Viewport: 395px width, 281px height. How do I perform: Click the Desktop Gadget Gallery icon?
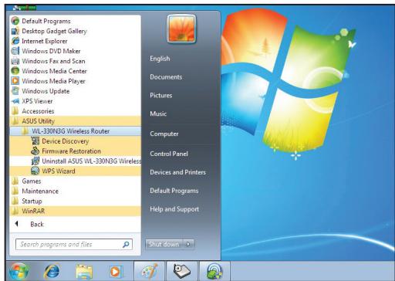(15, 31)
